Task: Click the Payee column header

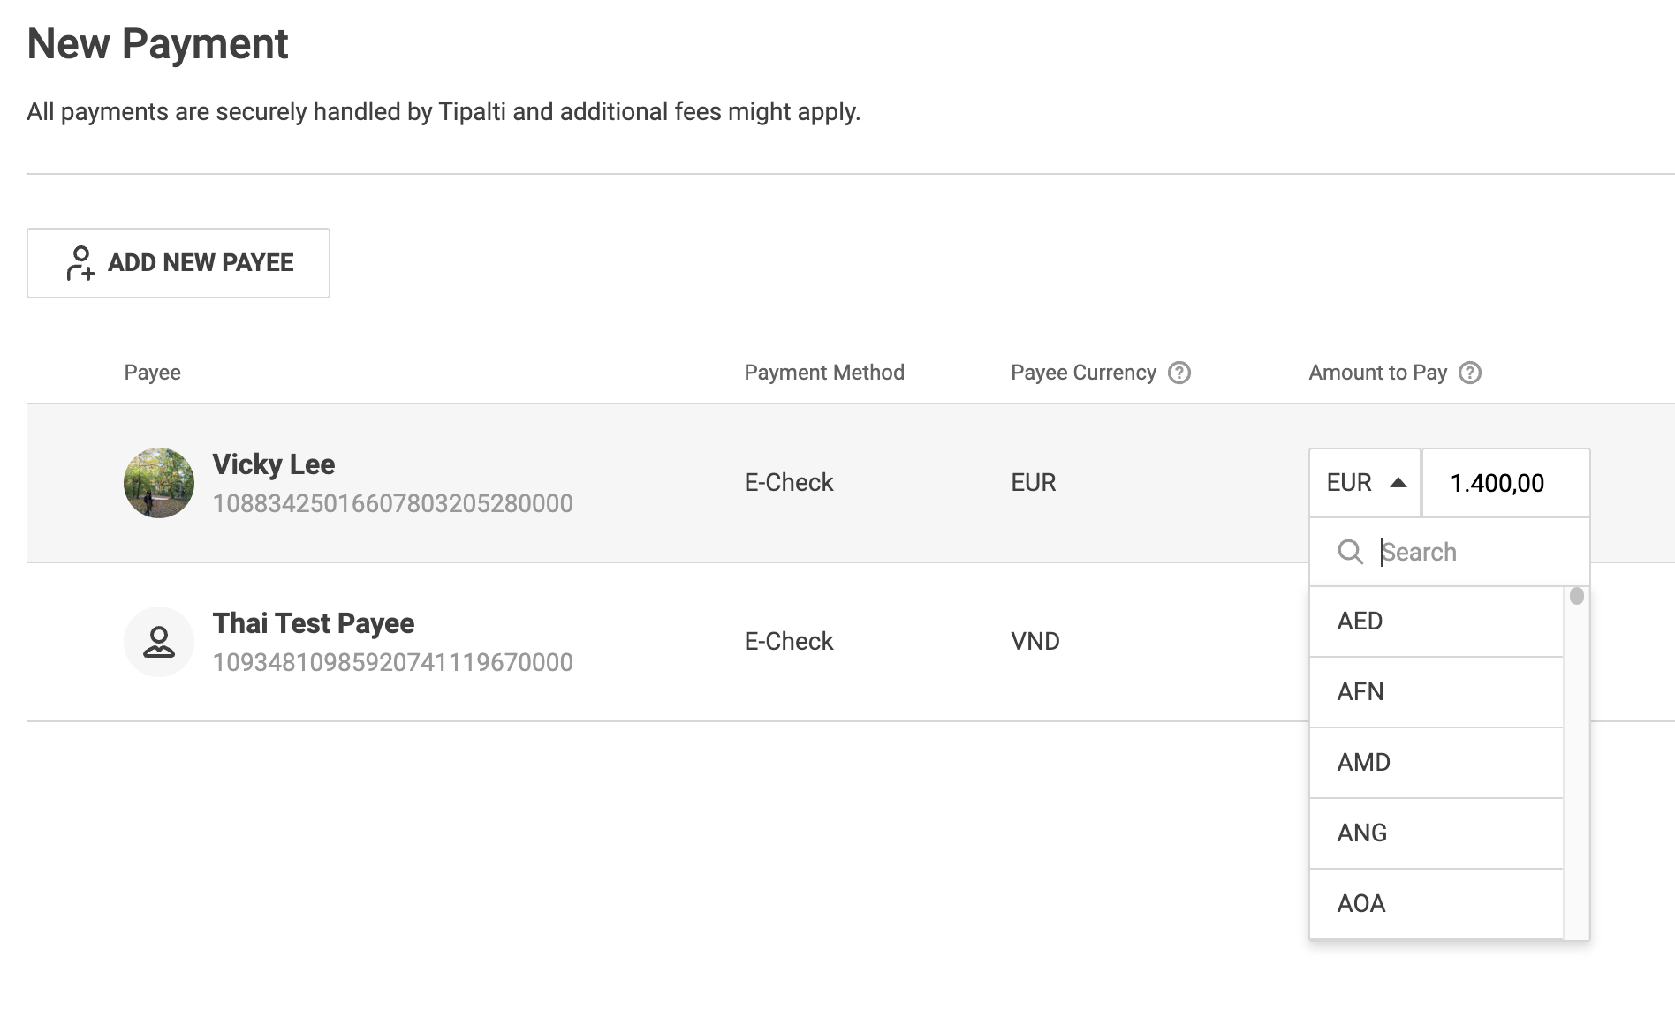Action: [x=152, y=373]
